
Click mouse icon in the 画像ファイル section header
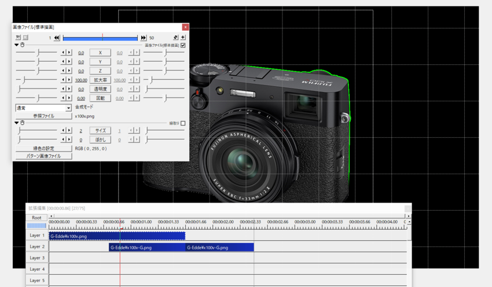(x=22, y=45)
